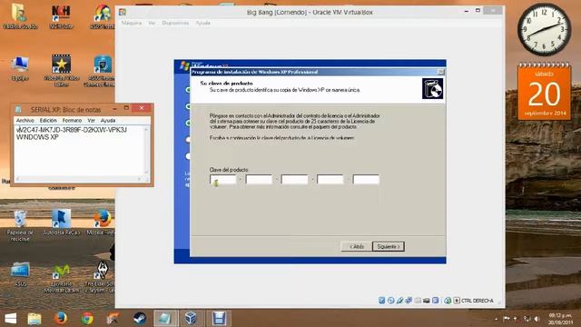The image size is (581, 327).
Task: Open Mozilla Firefox desktop shortcut
Action: point(101,223)
